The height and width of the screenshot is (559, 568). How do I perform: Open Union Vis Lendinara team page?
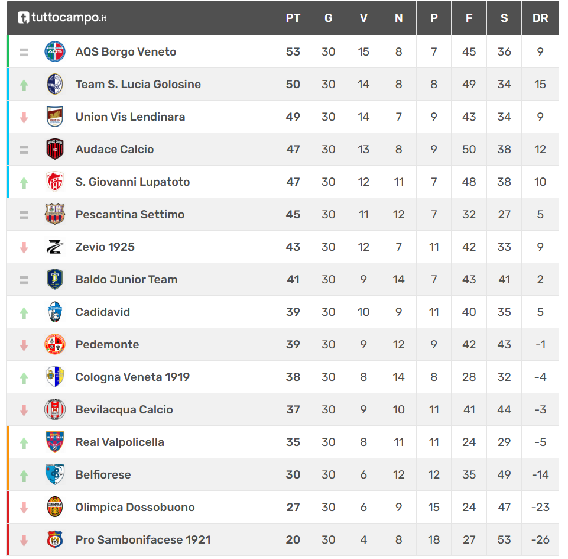click(130, 117)
